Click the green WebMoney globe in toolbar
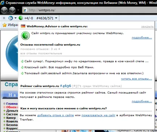157x132 pixels. (x=21, y=18)
